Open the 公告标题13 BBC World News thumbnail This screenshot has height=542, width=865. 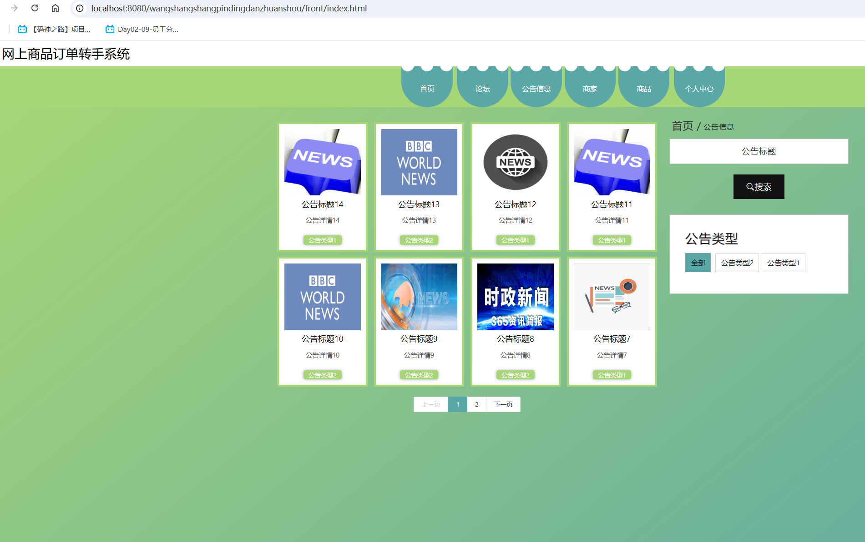point(419,162)
